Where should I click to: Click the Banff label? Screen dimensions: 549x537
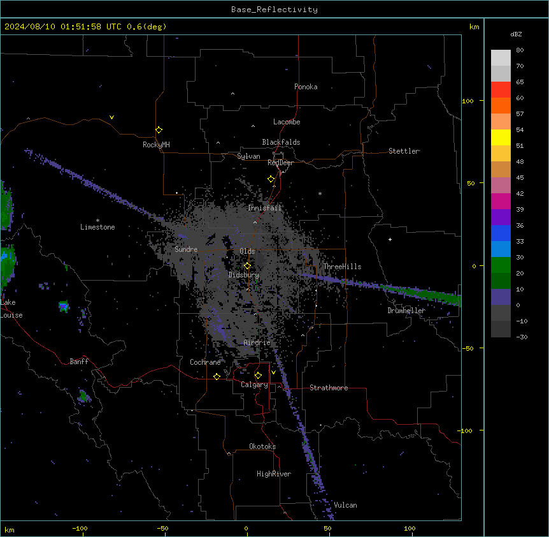coord(79,362)
